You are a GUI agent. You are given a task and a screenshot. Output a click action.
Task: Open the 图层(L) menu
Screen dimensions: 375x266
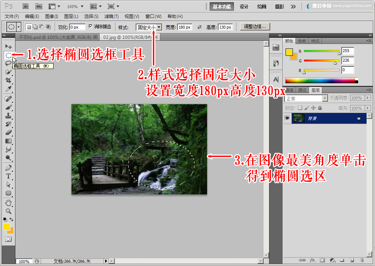coord(71,16)
